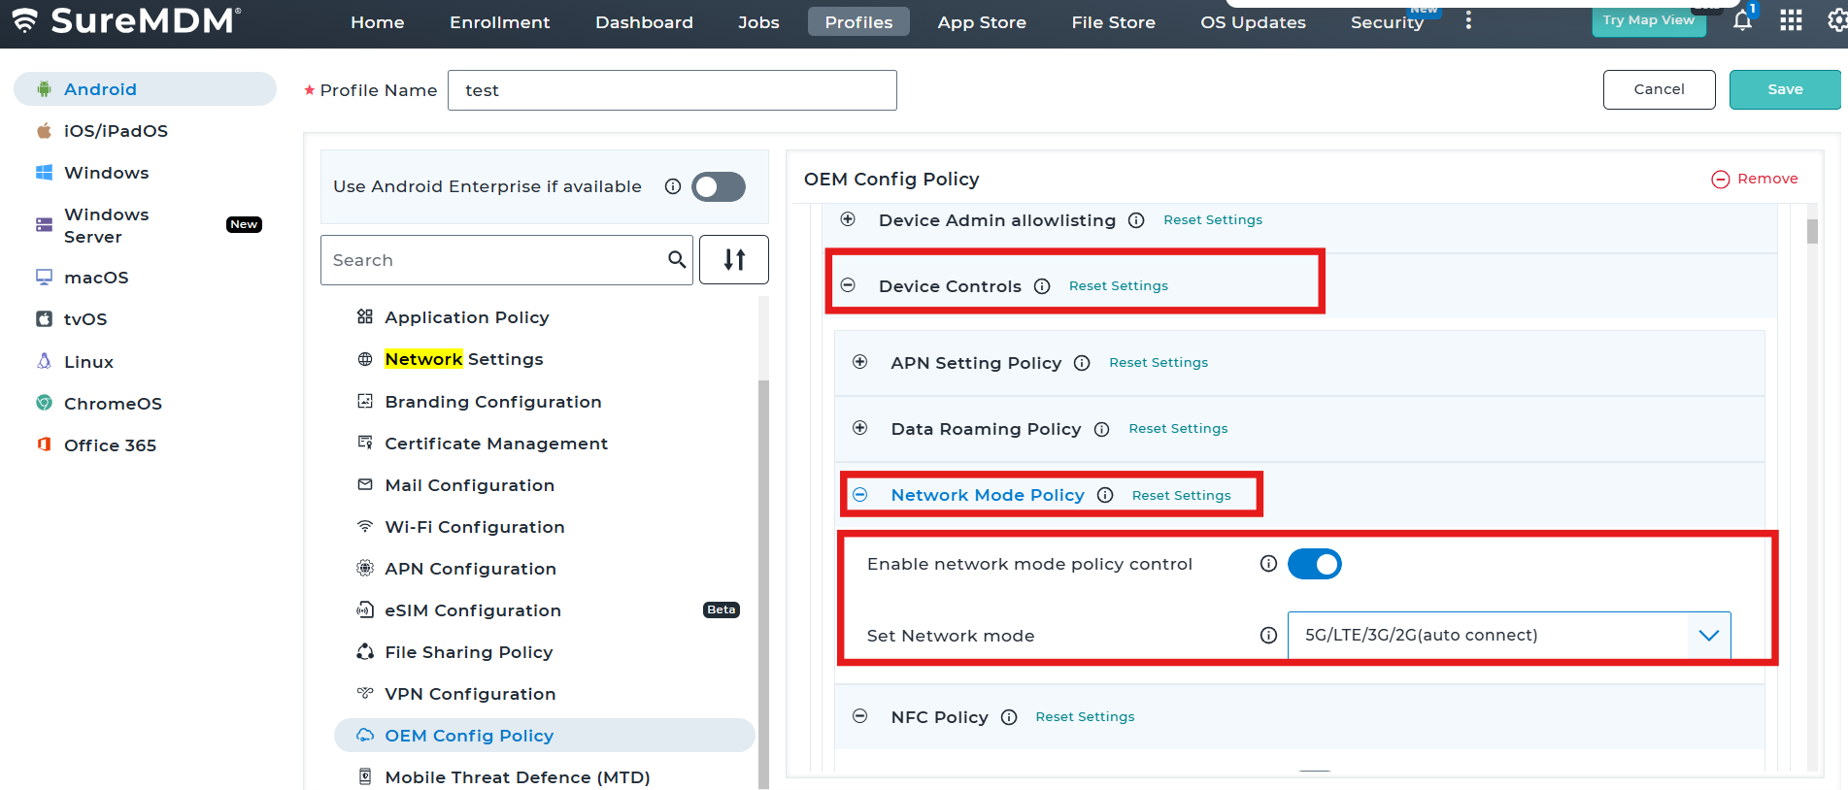Screen dimensions: 1848x790
Task: Expand the APN Setting Policy section
Action: [860, 362]
